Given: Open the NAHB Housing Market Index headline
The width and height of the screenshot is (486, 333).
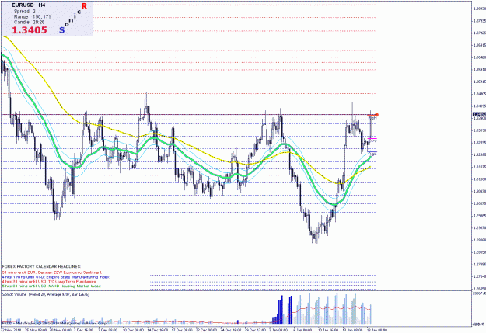Looking at the screenshot, I should [51, 286].
